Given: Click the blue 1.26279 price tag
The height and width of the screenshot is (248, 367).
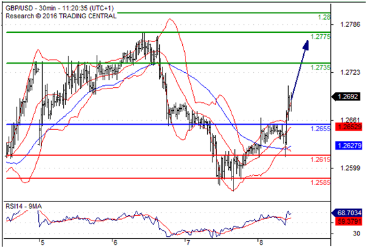Looking at the screenshot, I should click(x=349, y=146).
